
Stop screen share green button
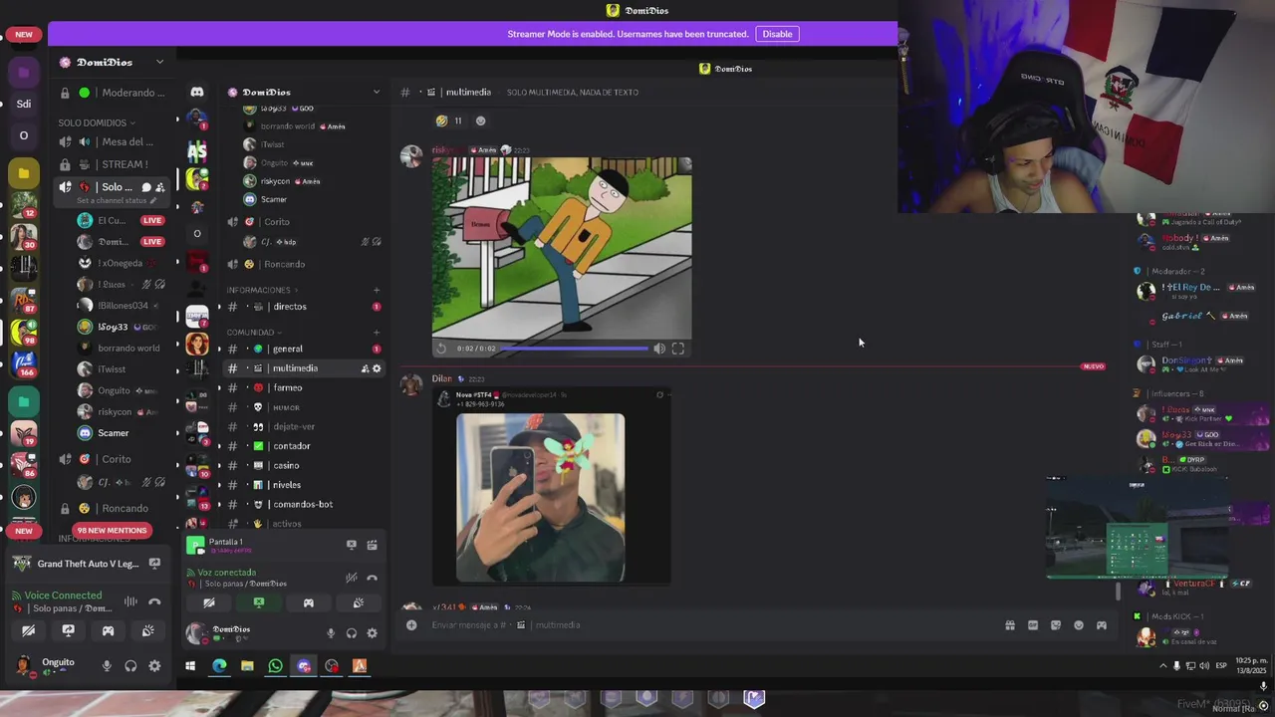pos(259,603)
